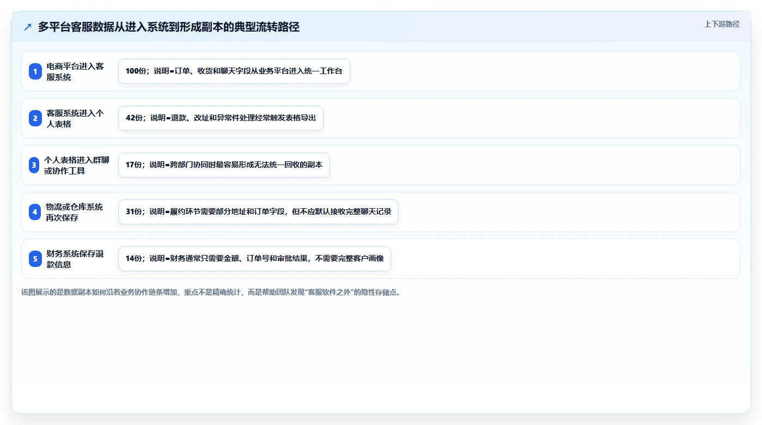
Task: Click the 电商平台进入客服系统 step label
Action: [x=75, y=71]
